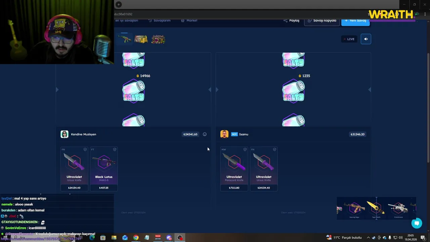Click the 14966 coin value
The width and height of the screenshot is (430, 242).
143,76
